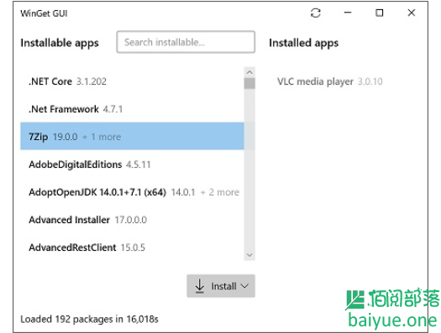
Task: Select Advanced Installer 17.0.0.0 entry
Action: pyautogui.click(x=132, y=220)
